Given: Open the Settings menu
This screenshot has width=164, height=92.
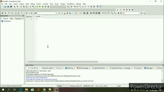Looking at the screenshot, I should pyautogui.click(x=78, y=4).
